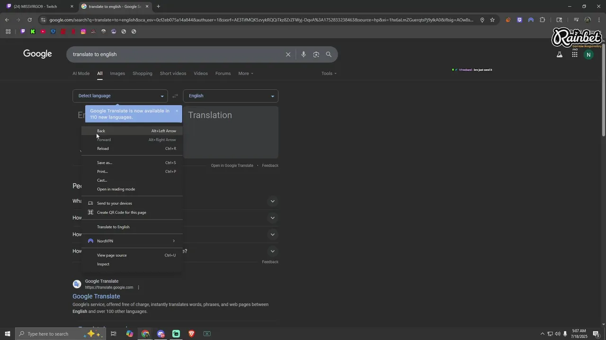Open the Tools dropdown

click(x=329, y=73)
